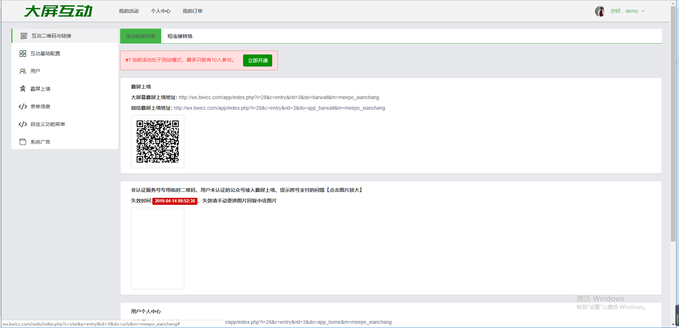This screenshot has width=679, height=328.
Task: Open the 我的活动 menu item
Action: point(129,11)
